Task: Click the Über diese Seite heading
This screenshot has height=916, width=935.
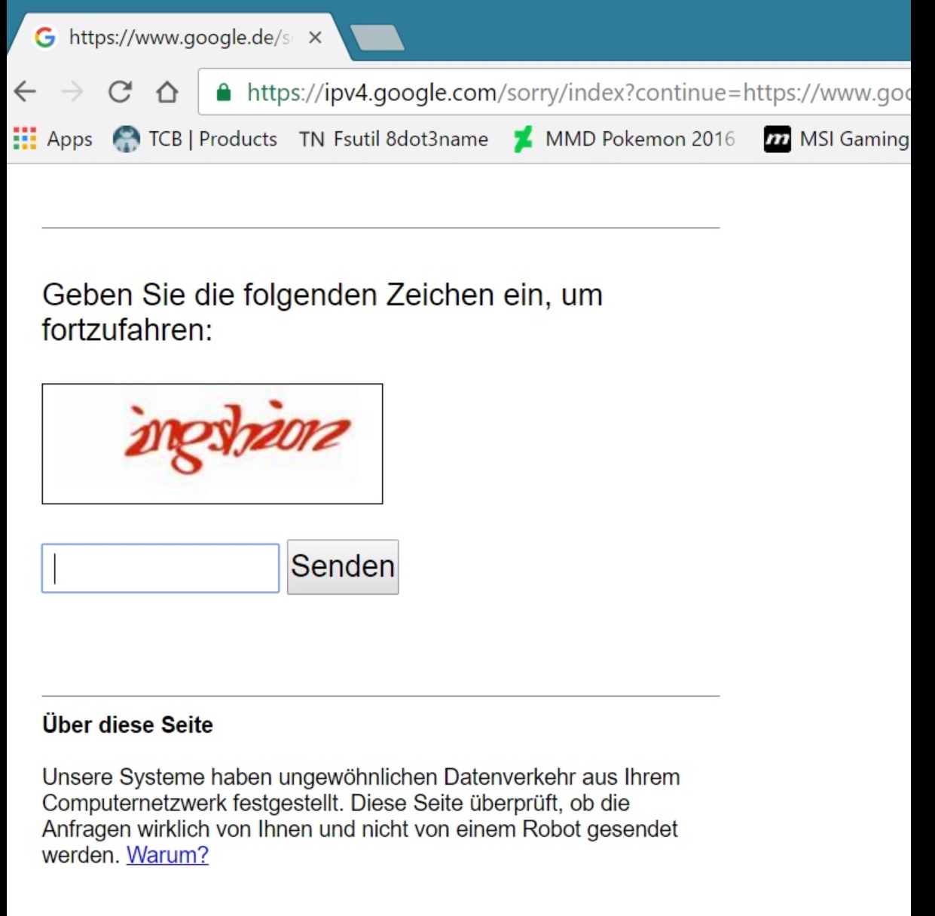Action: point(127,725)
